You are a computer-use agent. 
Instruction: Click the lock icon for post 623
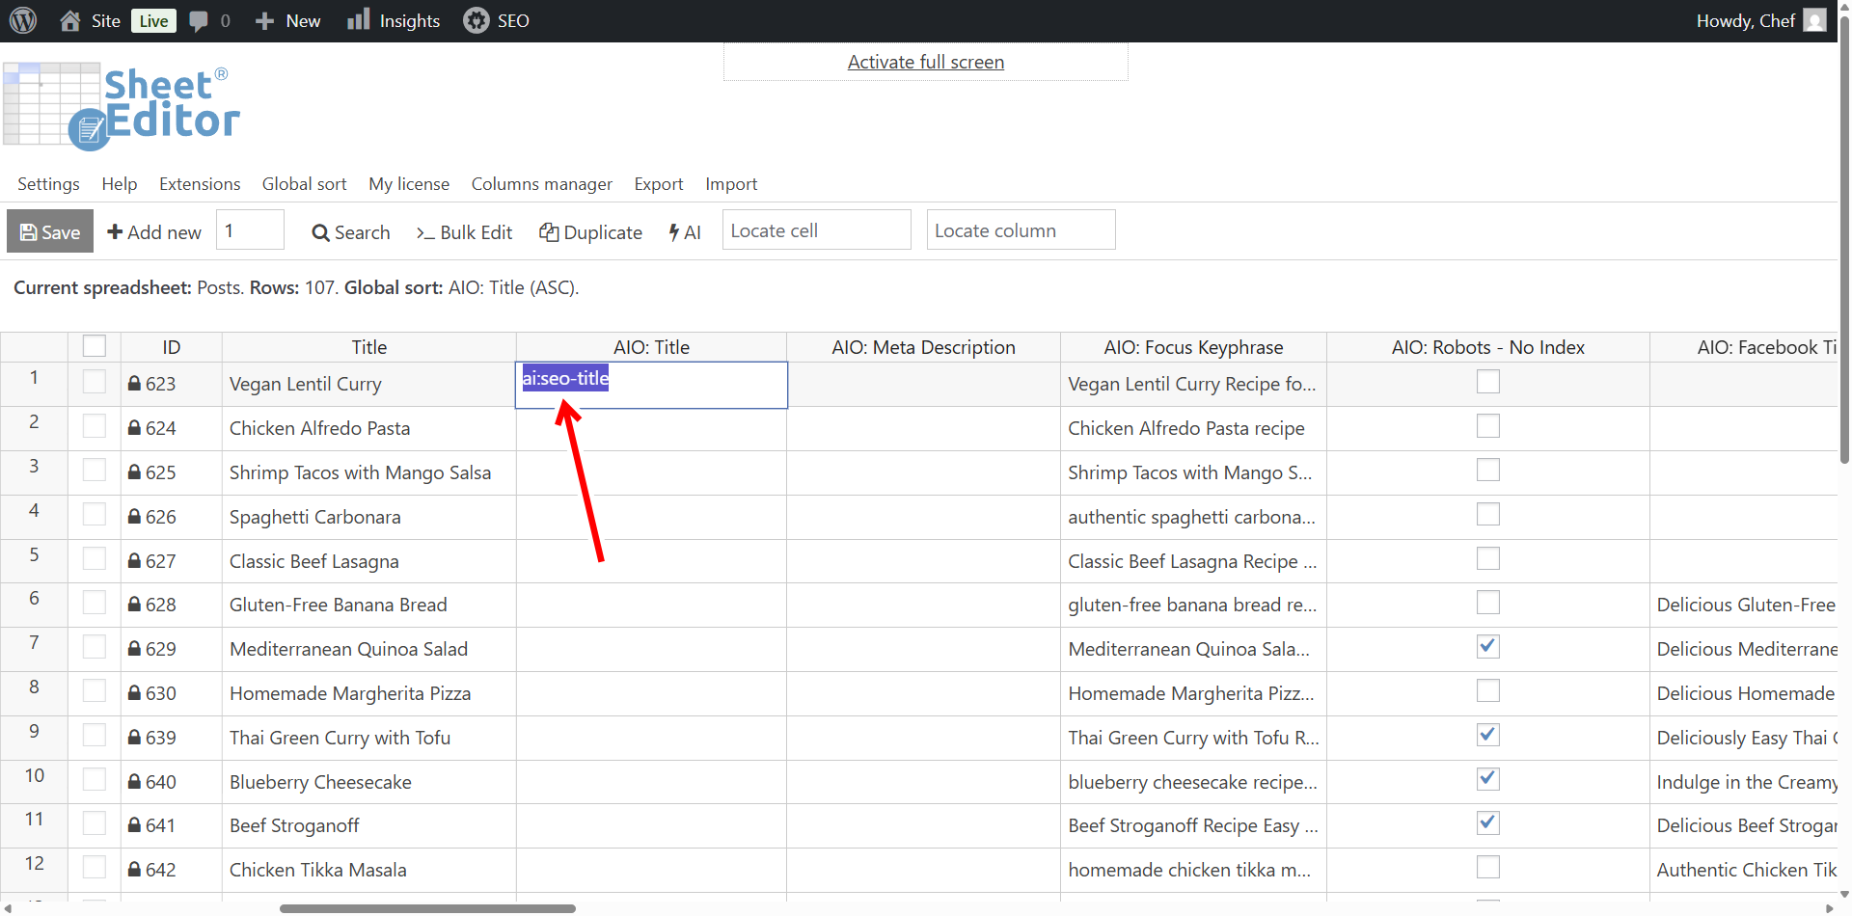[135, 384]
